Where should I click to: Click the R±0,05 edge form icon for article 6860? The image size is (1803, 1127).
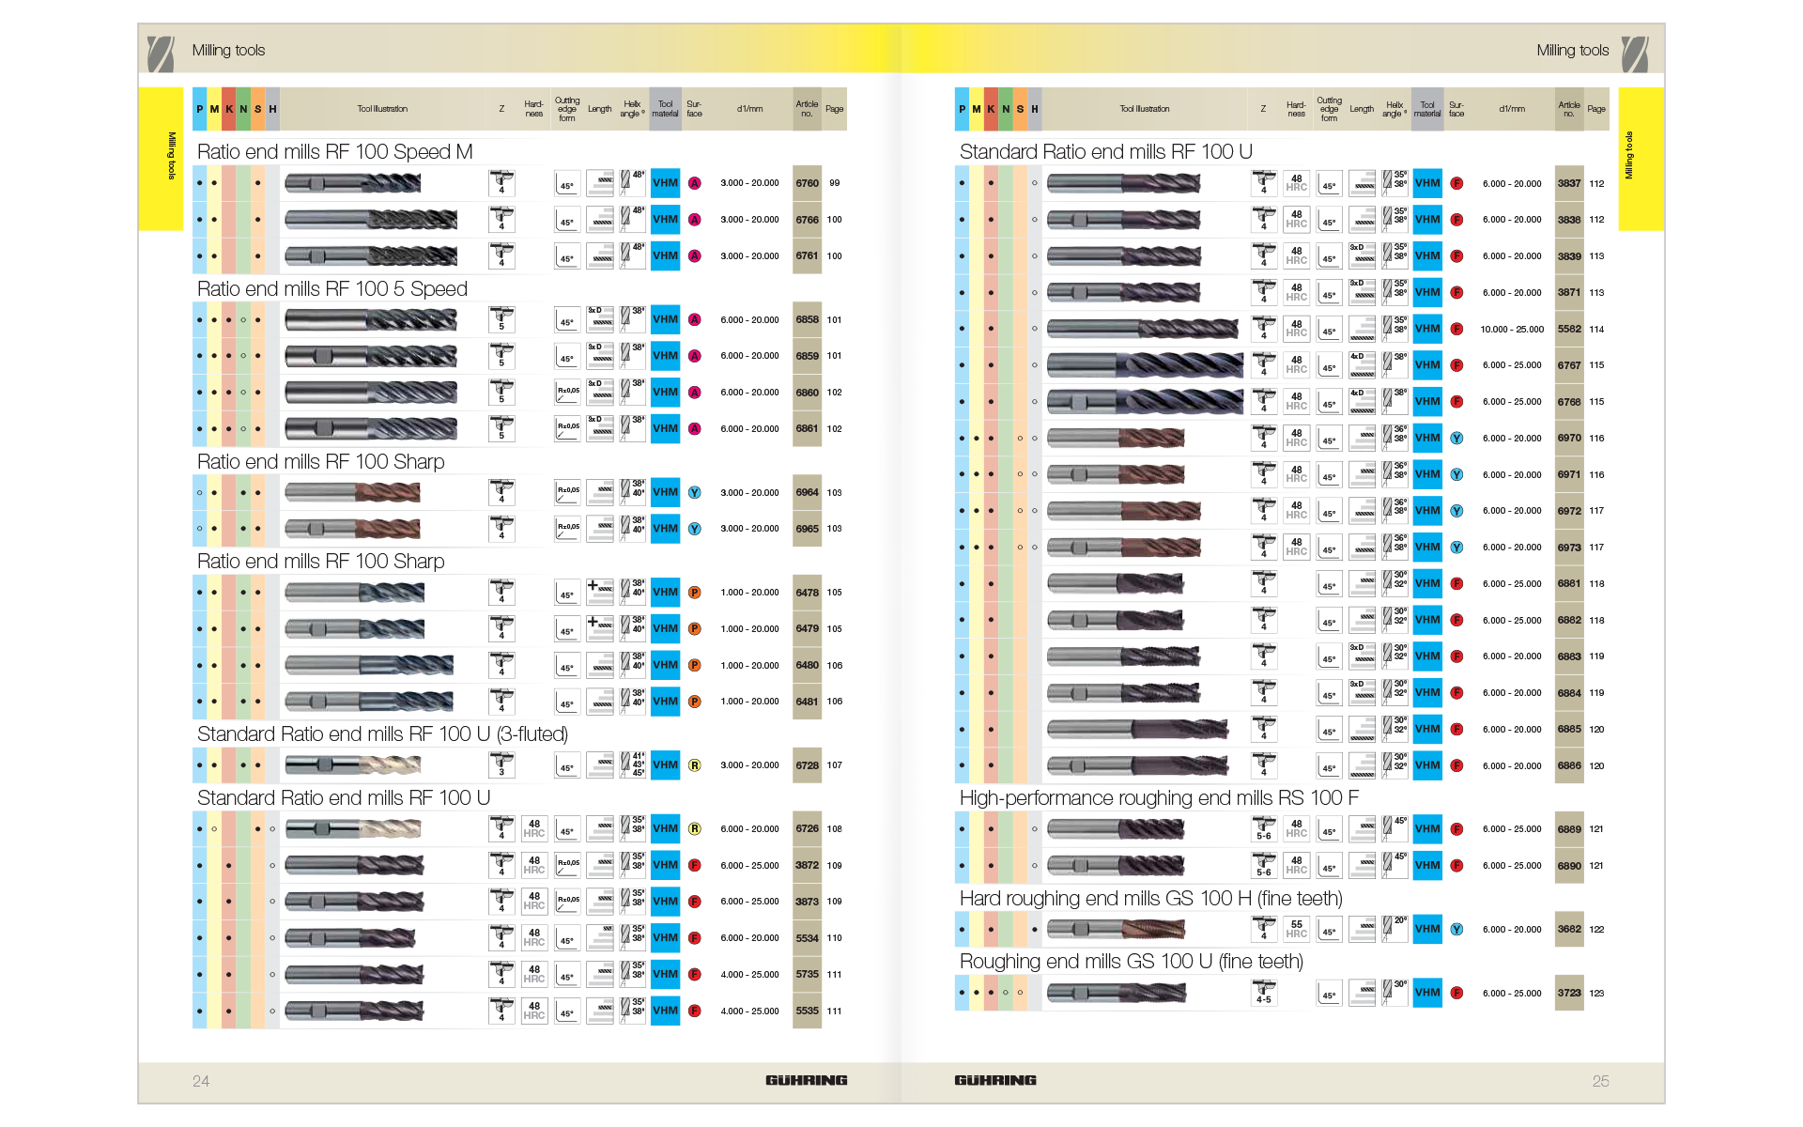[x=567, y=393]
